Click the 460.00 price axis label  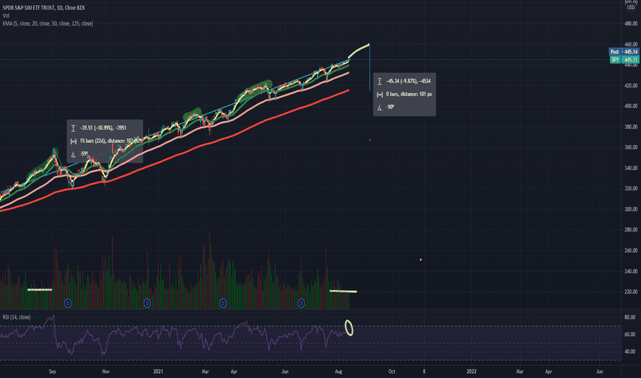click(631, 44)
